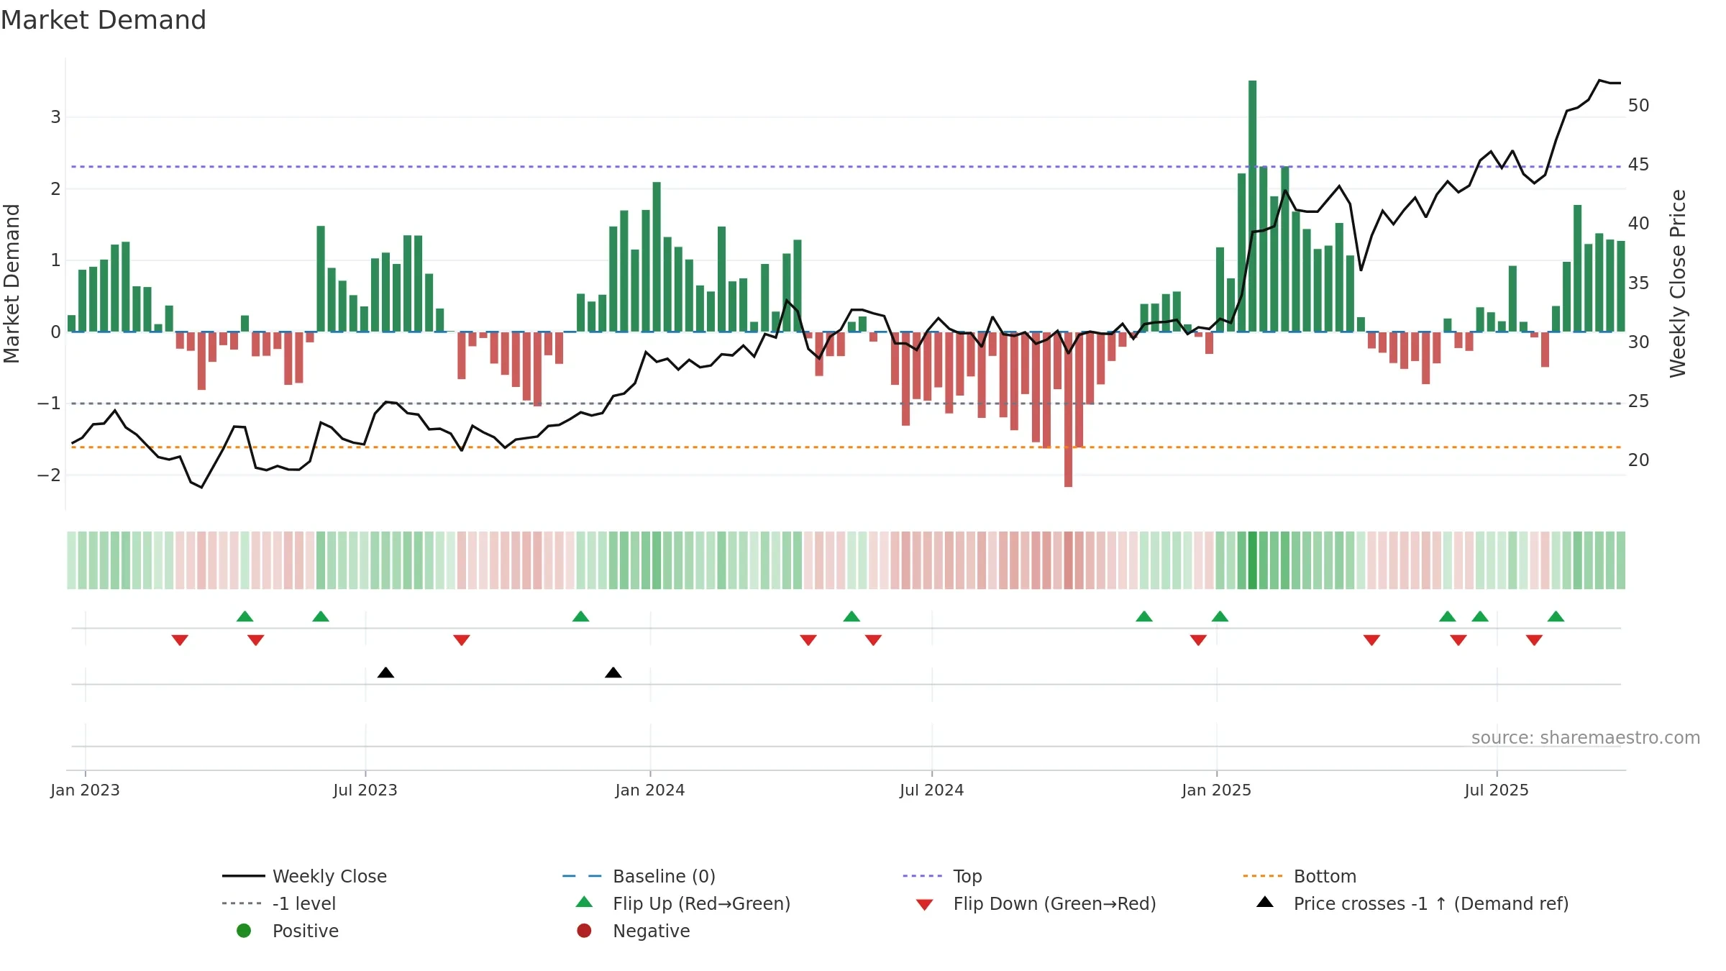Toggle the Baseline (0) legend label
Screen dimensions: 1726x971
pyautogui.click(x=665, y=876)
